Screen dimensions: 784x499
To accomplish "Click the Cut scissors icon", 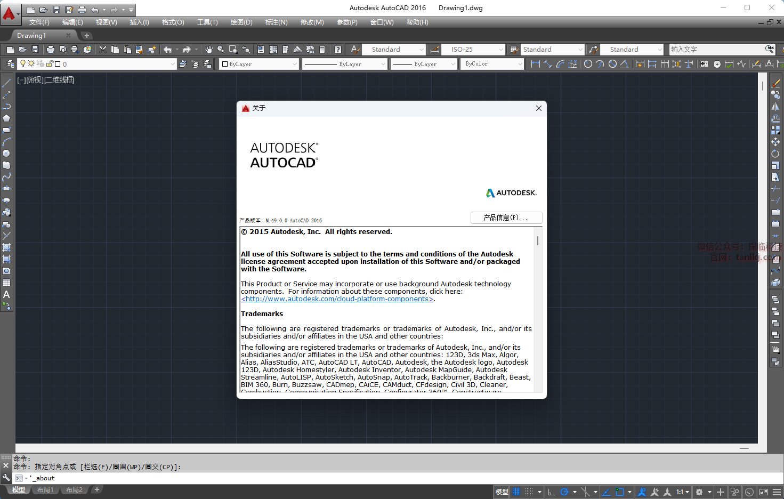I will click(103, 50).
